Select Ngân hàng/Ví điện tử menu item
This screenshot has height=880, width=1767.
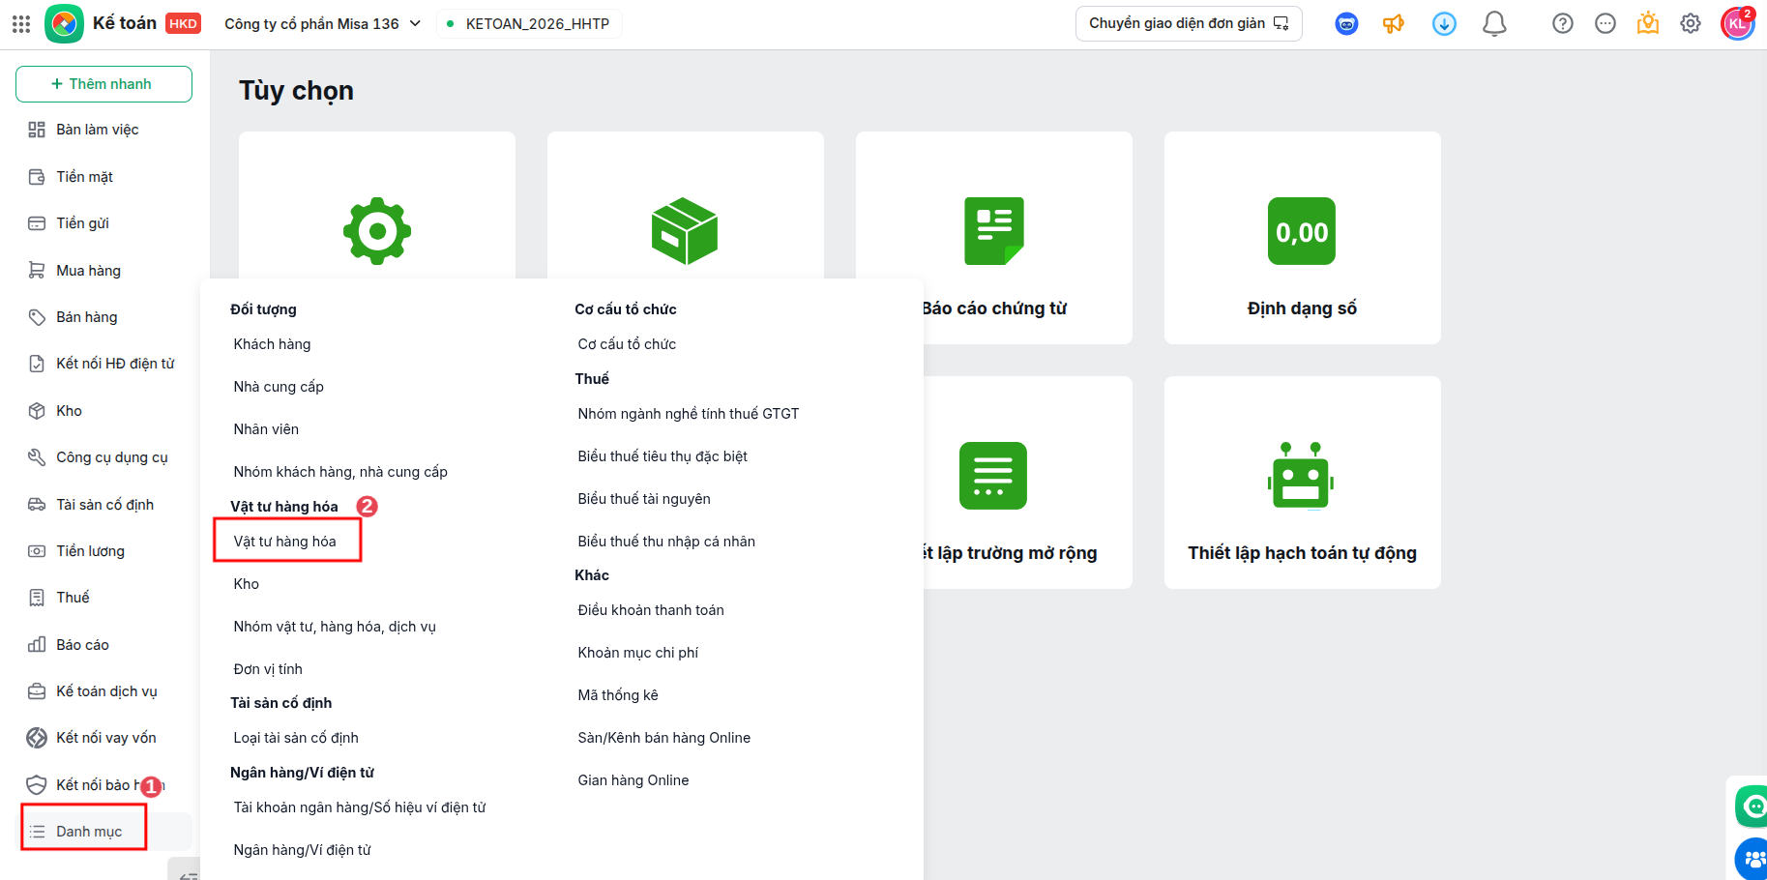tap(303, 850)
